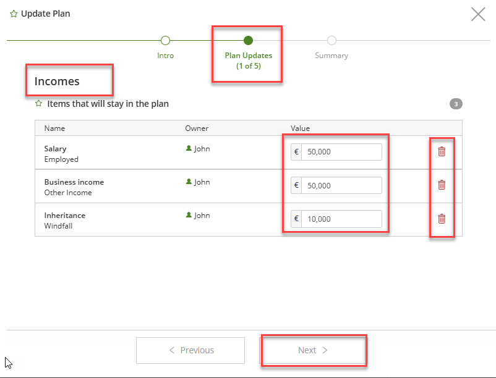Click the star icon beside Update Plan
This screenshot has width=496, height=378.
click(14, 14)
